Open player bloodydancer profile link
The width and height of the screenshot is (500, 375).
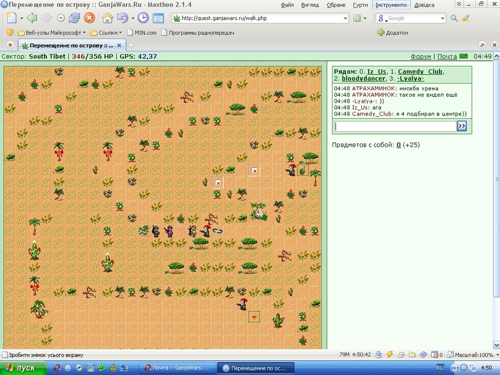[x=363, y=78]
